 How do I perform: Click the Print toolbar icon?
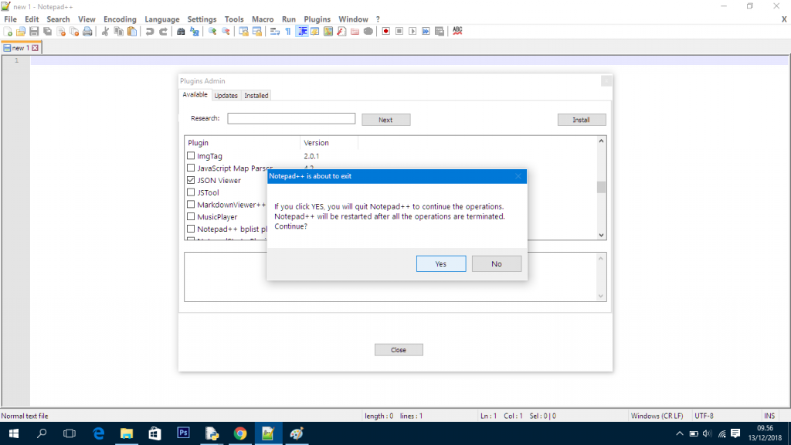(x=87, y=32)
